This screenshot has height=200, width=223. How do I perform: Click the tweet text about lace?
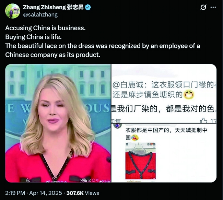click(x=103, y=50)
